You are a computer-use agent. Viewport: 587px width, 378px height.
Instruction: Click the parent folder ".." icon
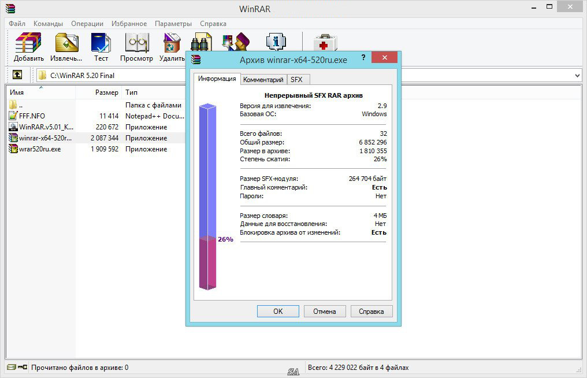[13, 105]
